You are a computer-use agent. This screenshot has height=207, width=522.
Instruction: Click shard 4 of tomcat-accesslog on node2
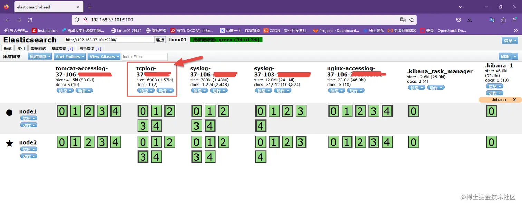coord(115,142)
